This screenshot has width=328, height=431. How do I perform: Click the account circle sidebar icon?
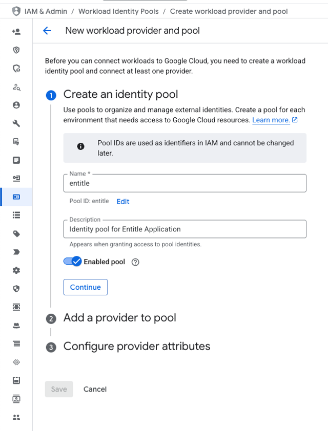tap(16, 105)
